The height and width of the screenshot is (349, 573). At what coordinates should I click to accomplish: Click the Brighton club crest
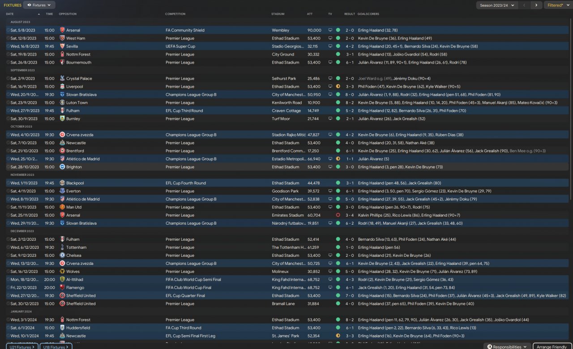pyautogui.click(x=62, y=167)
